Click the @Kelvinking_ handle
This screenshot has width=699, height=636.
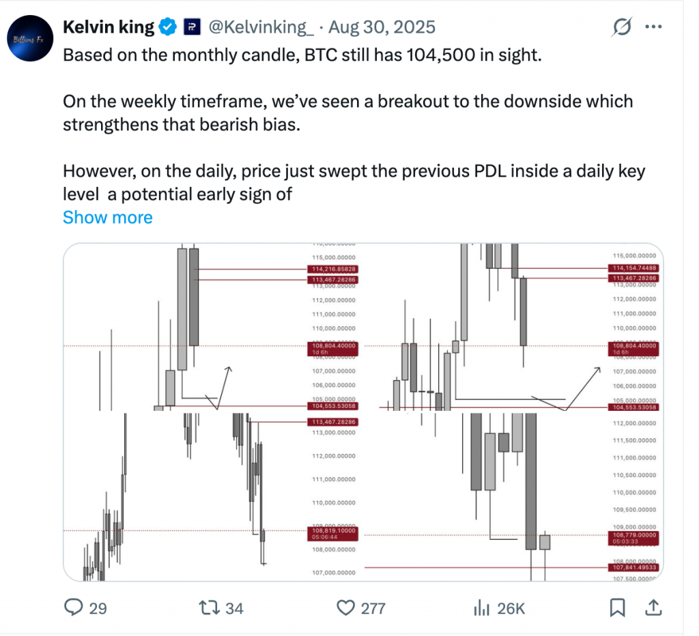(x=260, y=27)
